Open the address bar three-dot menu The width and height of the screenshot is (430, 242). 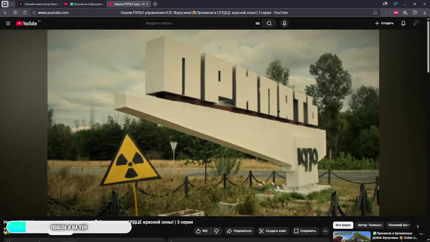(x=386, y=12)
